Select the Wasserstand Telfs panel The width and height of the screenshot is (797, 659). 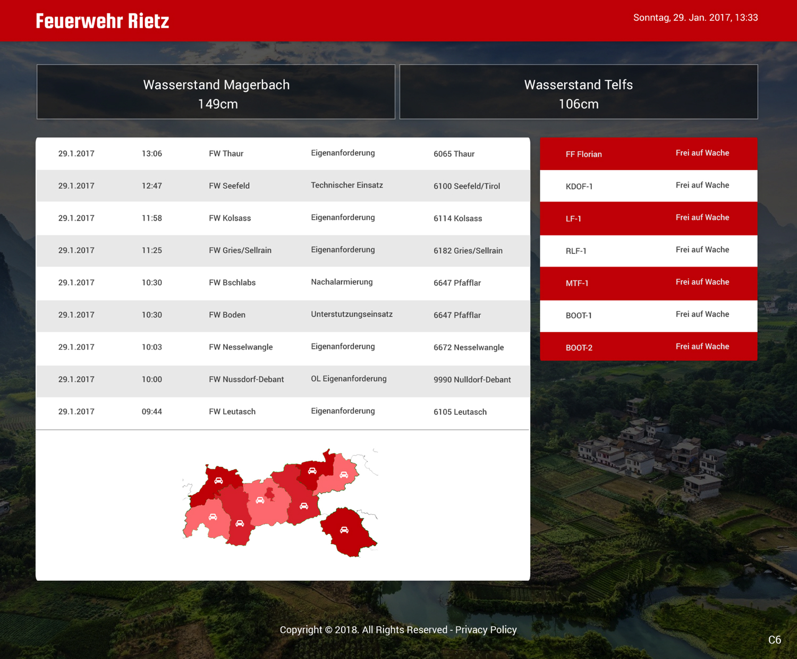pyautogui.click(x=578, y=92)
